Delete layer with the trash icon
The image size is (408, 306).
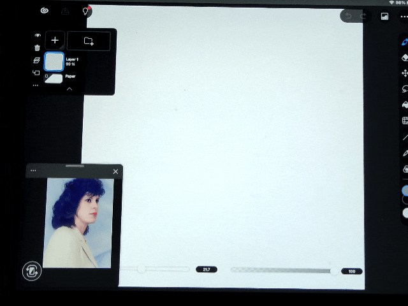(37, 48)
